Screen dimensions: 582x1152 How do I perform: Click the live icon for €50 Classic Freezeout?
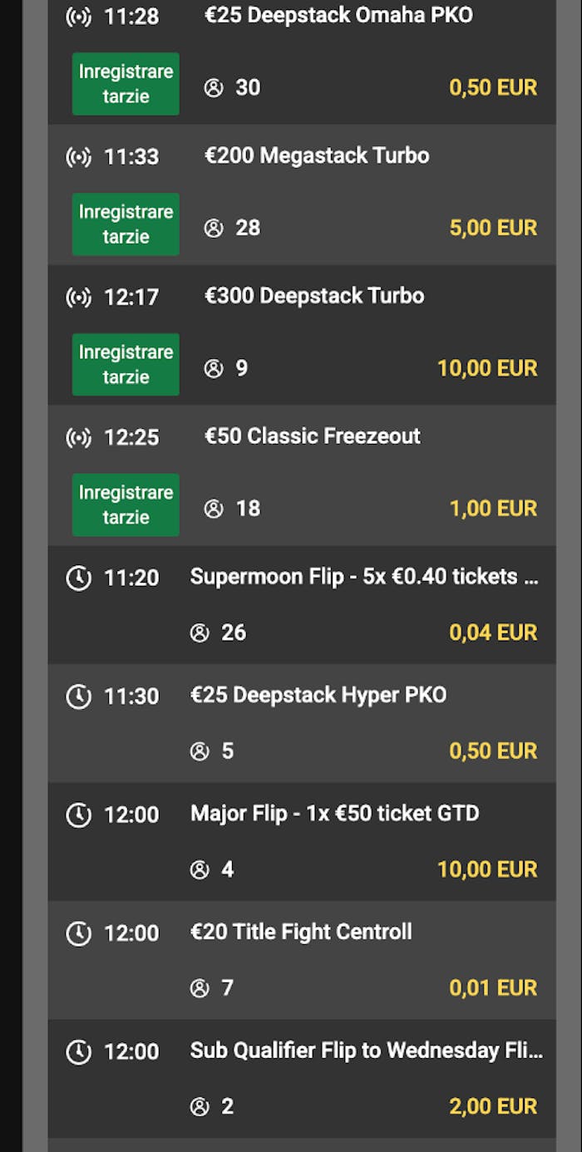click(79, 436)
